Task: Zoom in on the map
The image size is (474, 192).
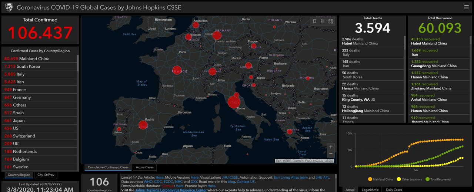Action: click(x=331, y=147)
